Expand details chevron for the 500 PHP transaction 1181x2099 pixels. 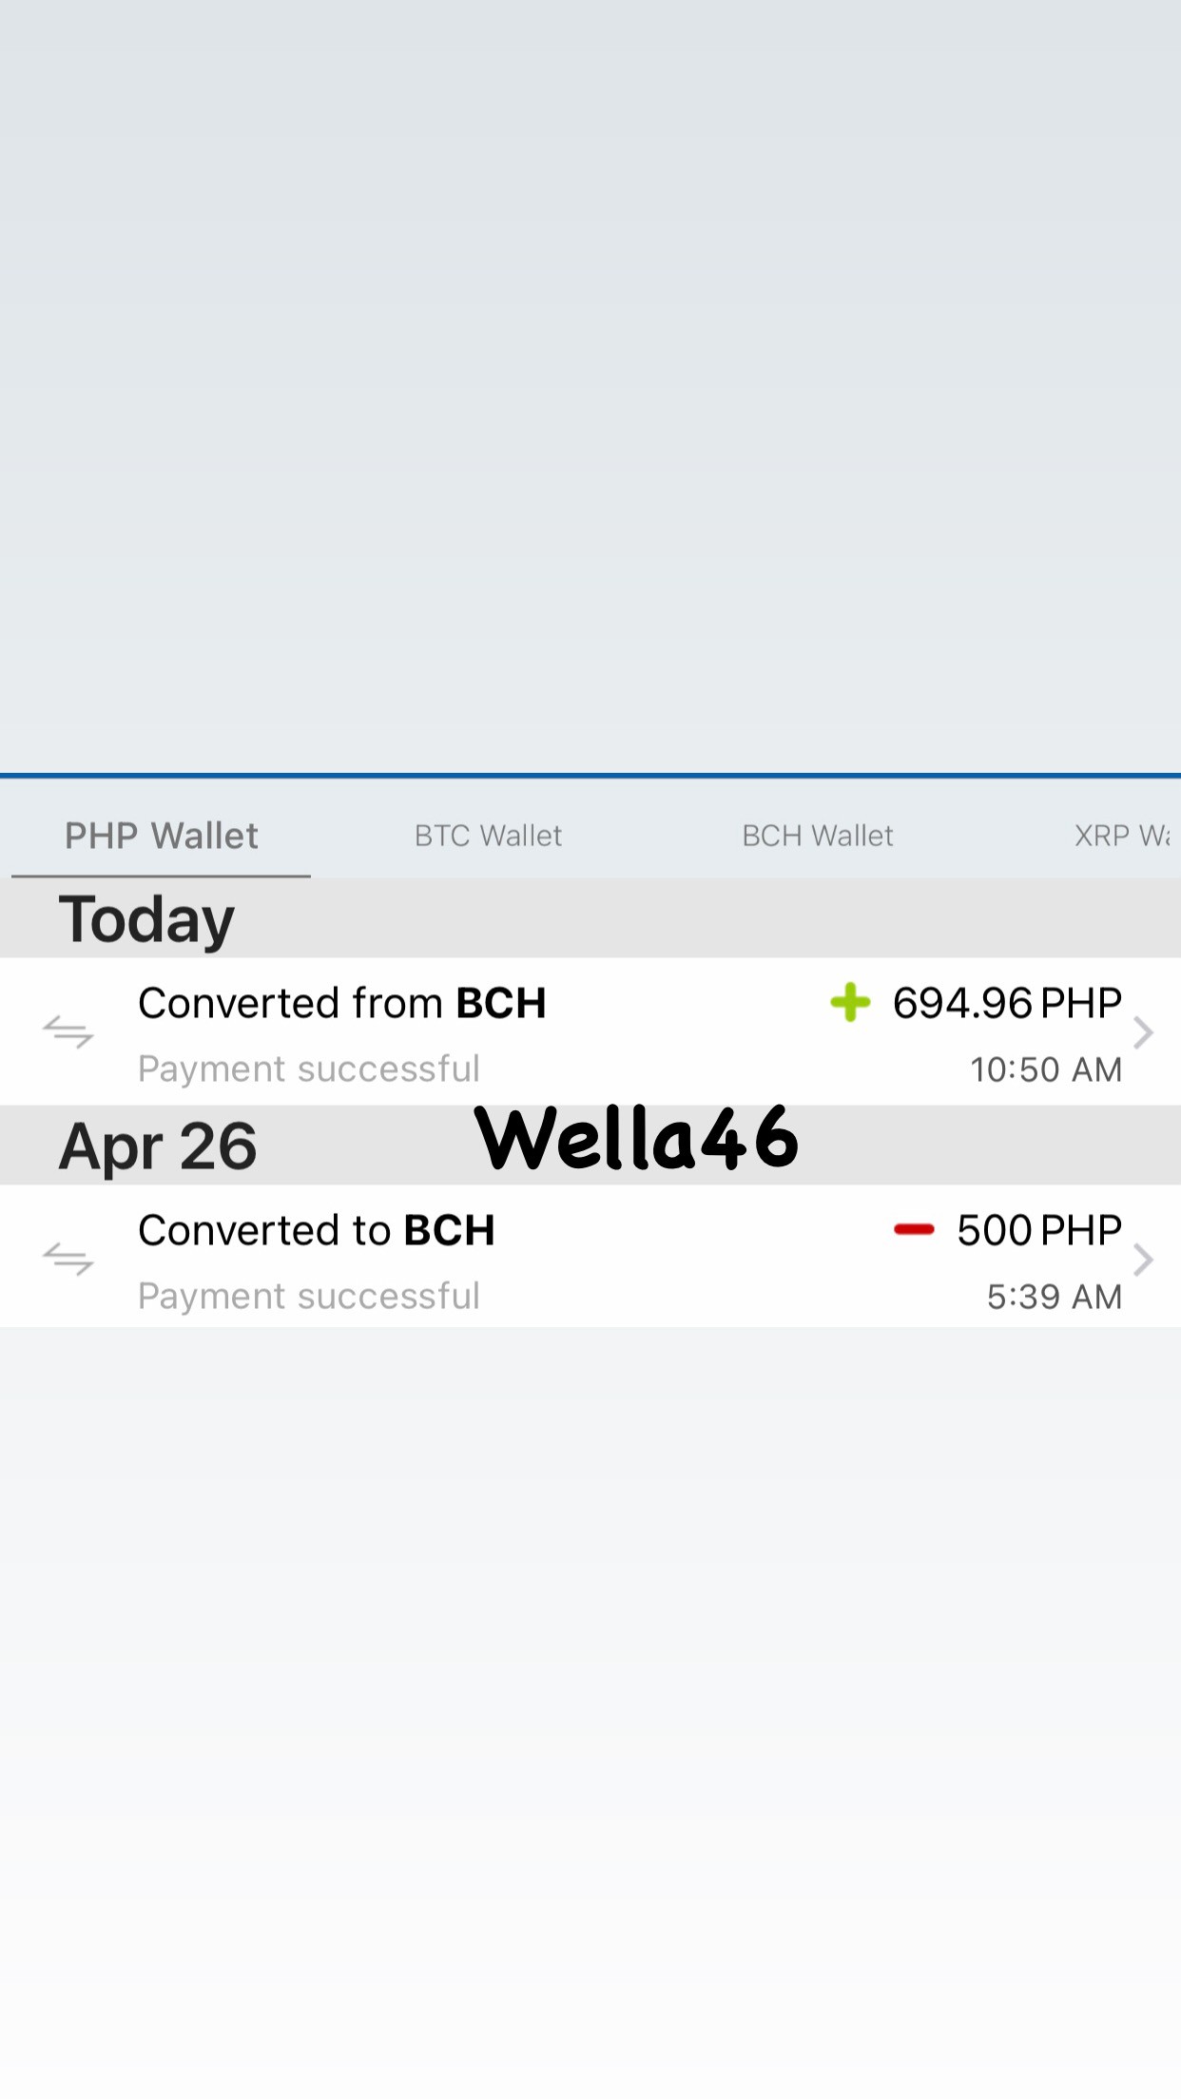pos(1144,1260)
